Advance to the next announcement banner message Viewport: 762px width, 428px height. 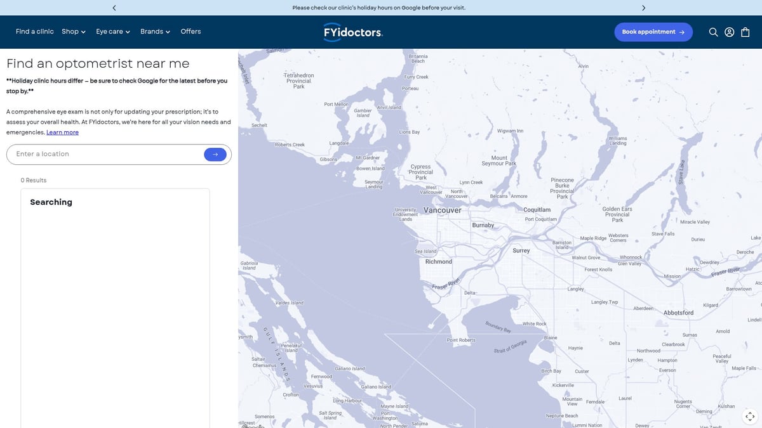tap(643, 8)
